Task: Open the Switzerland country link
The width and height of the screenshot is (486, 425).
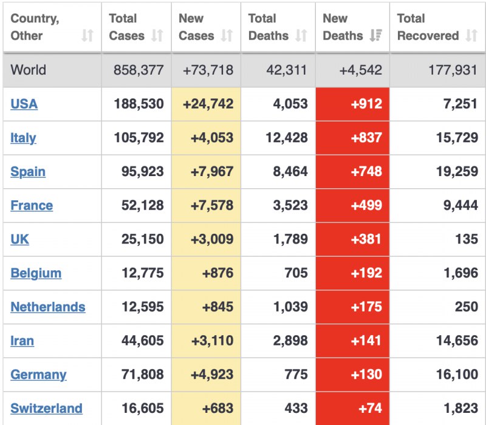Action: (x=46, y=409)
